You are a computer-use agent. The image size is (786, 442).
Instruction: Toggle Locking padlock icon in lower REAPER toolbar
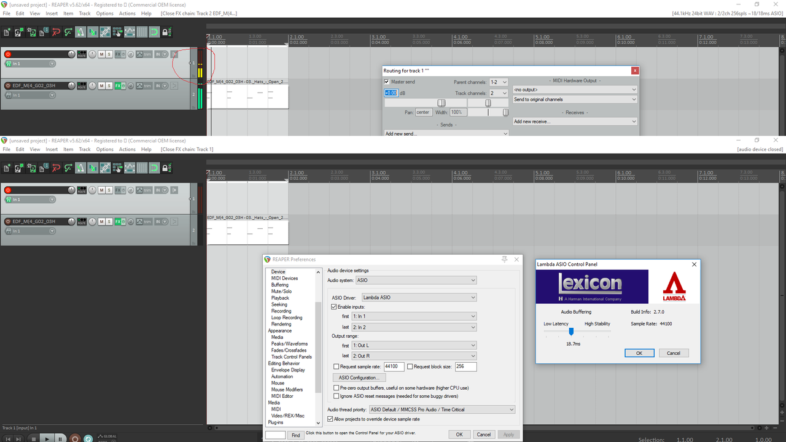166,168
